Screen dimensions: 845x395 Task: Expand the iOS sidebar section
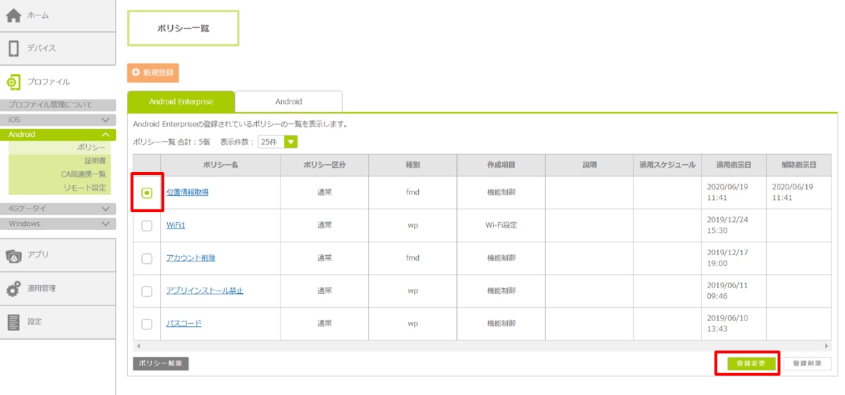click(x=105, y=120)
